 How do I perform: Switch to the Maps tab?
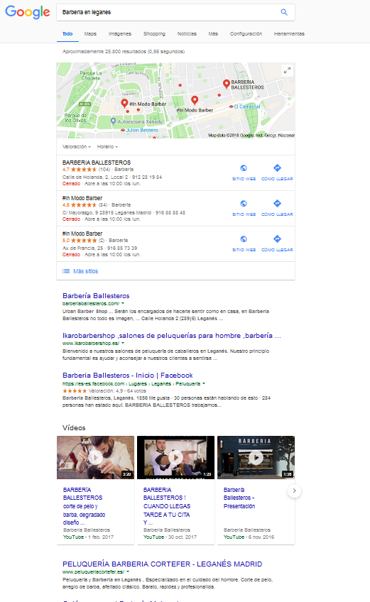click(x=90, y=34)
